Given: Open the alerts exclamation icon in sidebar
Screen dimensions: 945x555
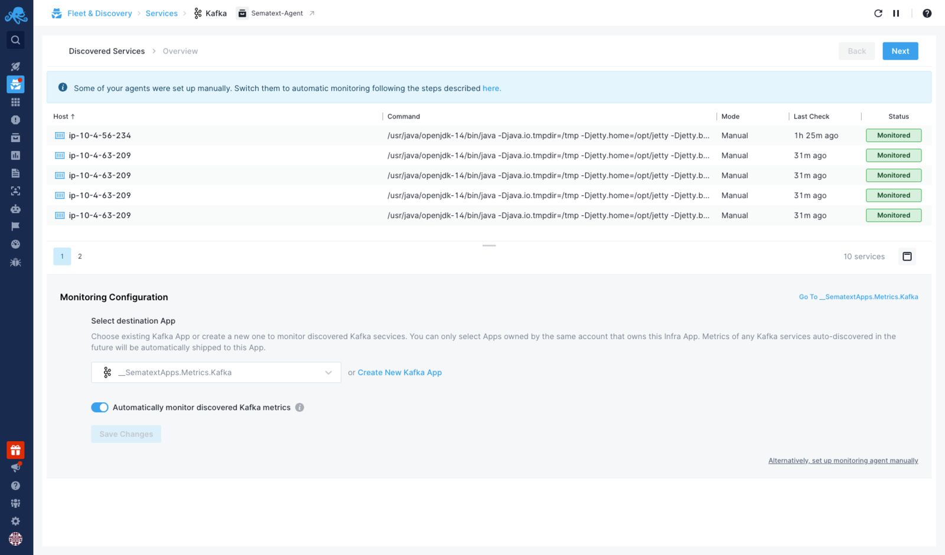Looking at the screenshot, I should point(16,120).
